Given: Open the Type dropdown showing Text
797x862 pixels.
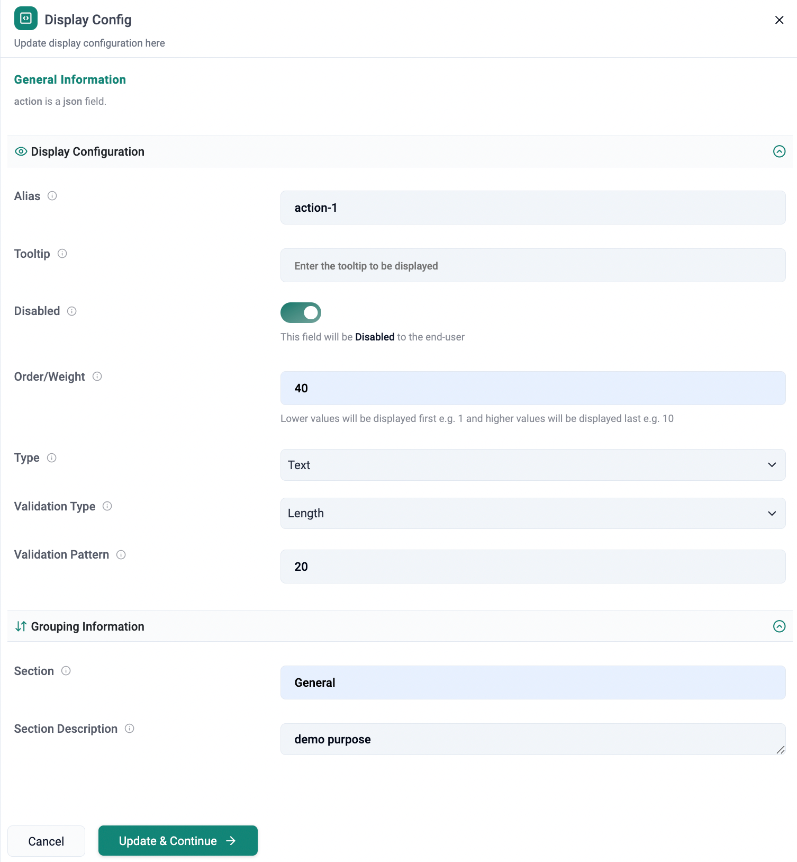Looking at the screenshot, I should 532,465.
